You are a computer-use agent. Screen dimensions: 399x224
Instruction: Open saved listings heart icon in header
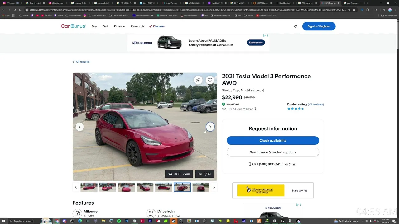295,26
